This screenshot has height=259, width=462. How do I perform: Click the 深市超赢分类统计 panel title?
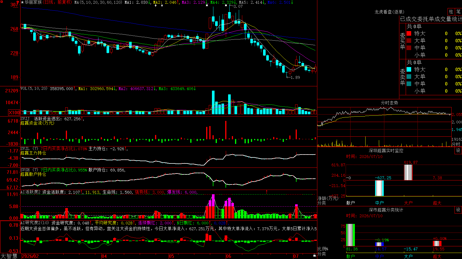[386, 210]
